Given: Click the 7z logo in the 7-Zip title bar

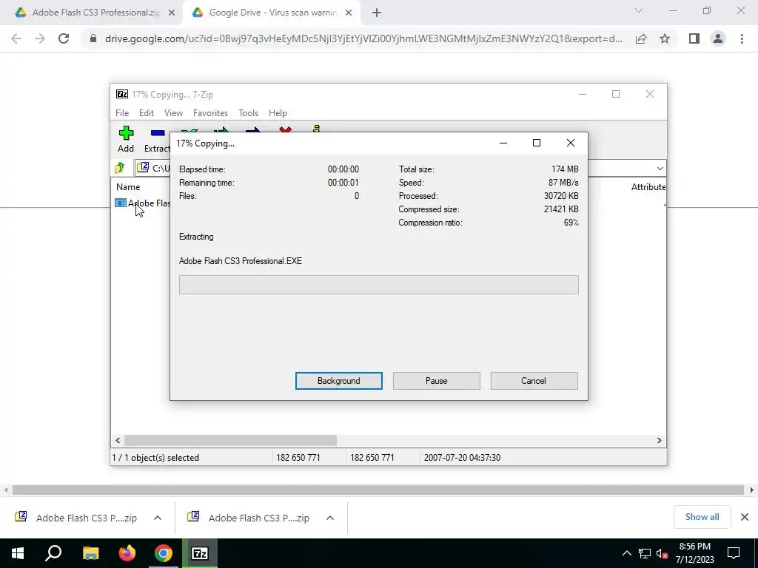Looking at the screenshot, I should [x=122, y=94].
